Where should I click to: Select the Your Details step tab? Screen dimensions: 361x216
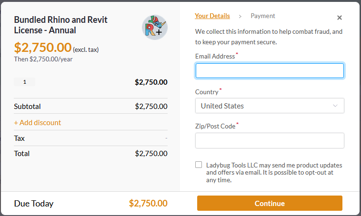[x=212, y=16]
